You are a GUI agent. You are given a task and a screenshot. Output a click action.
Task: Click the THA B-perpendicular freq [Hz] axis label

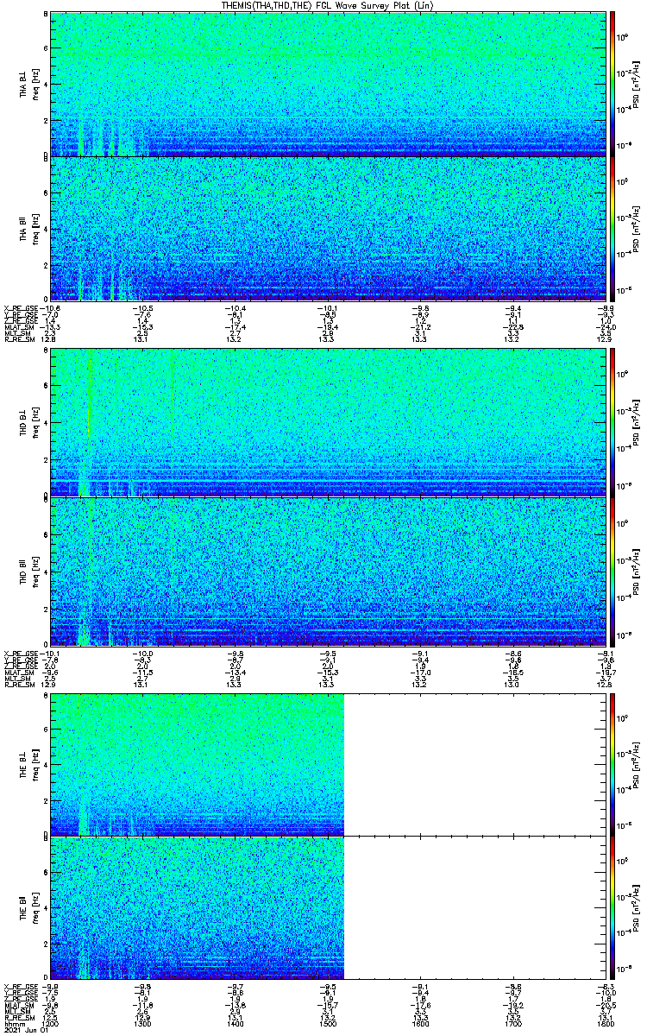[x=35, y=85]
